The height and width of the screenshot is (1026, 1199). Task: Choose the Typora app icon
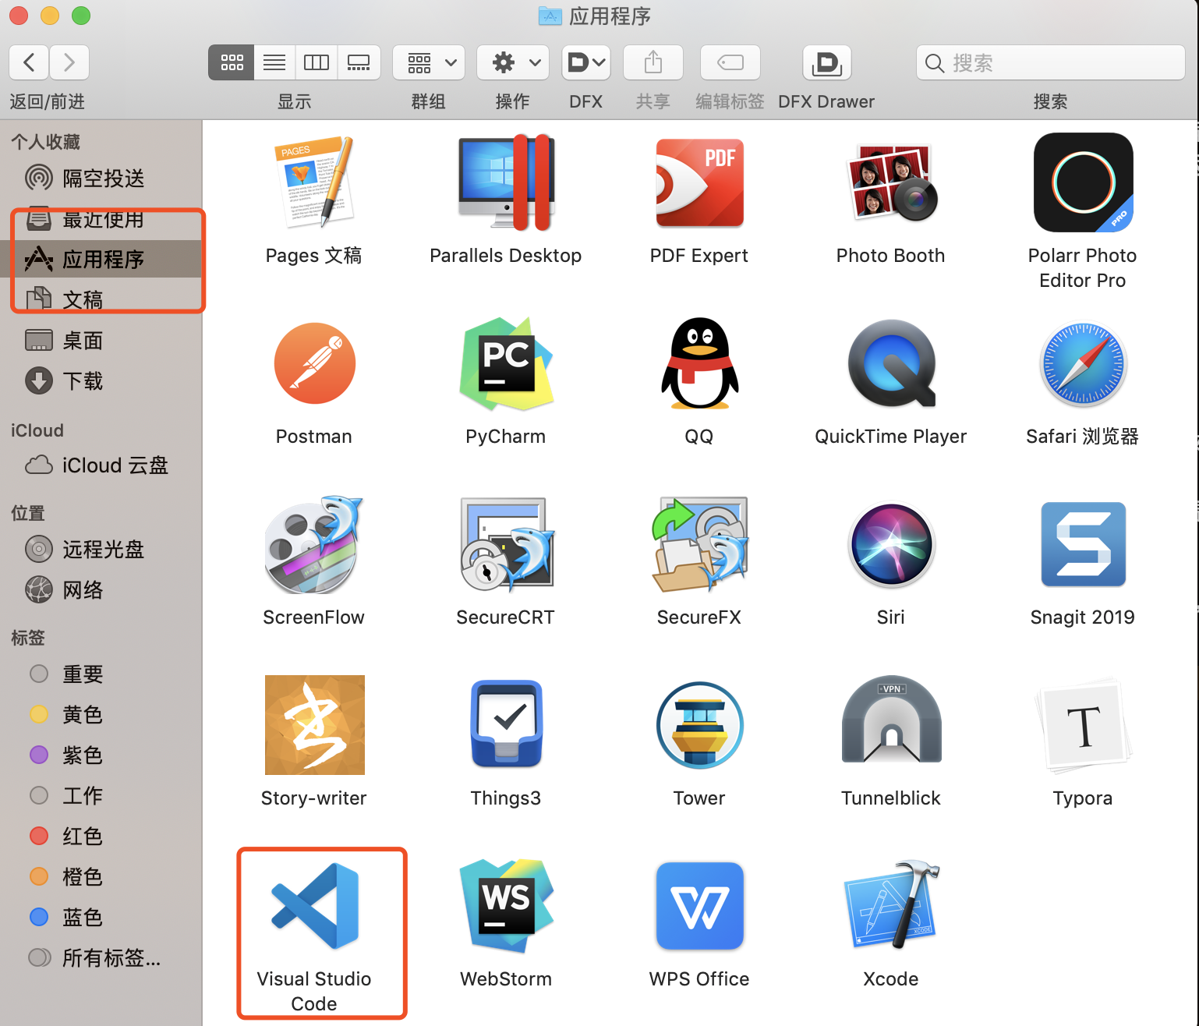coord(1083,725)
